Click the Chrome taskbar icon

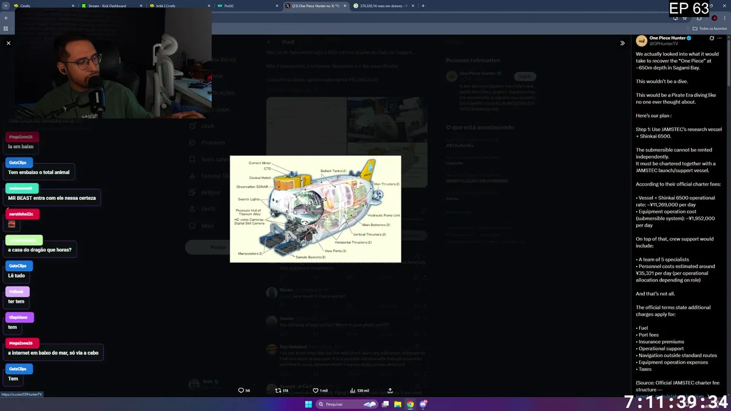pos(410,404)
